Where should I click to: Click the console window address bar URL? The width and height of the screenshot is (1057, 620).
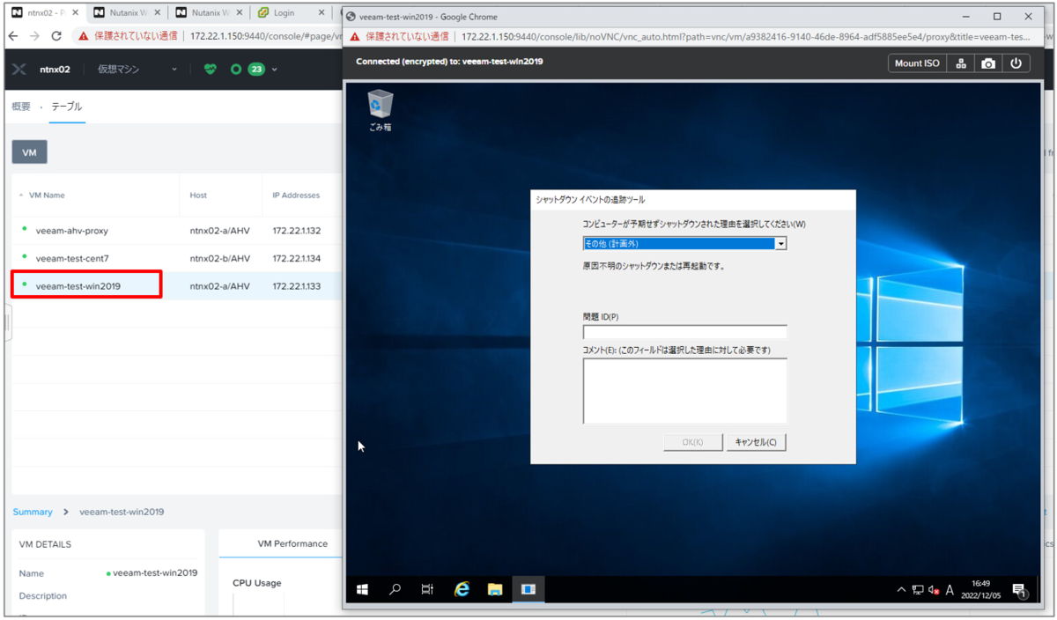click(745, 37)
